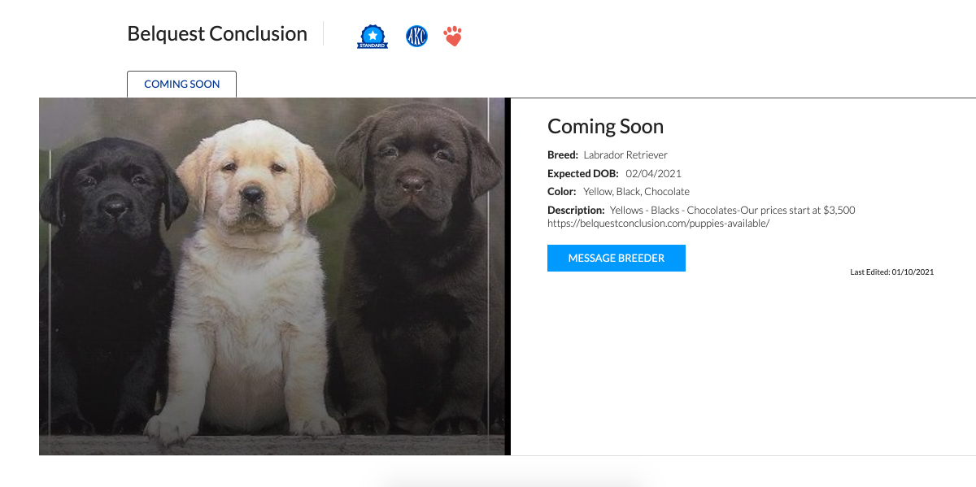Screen dimensions: 976x487
Task: Select the Coming Soon tab
Action: point(181,84)
